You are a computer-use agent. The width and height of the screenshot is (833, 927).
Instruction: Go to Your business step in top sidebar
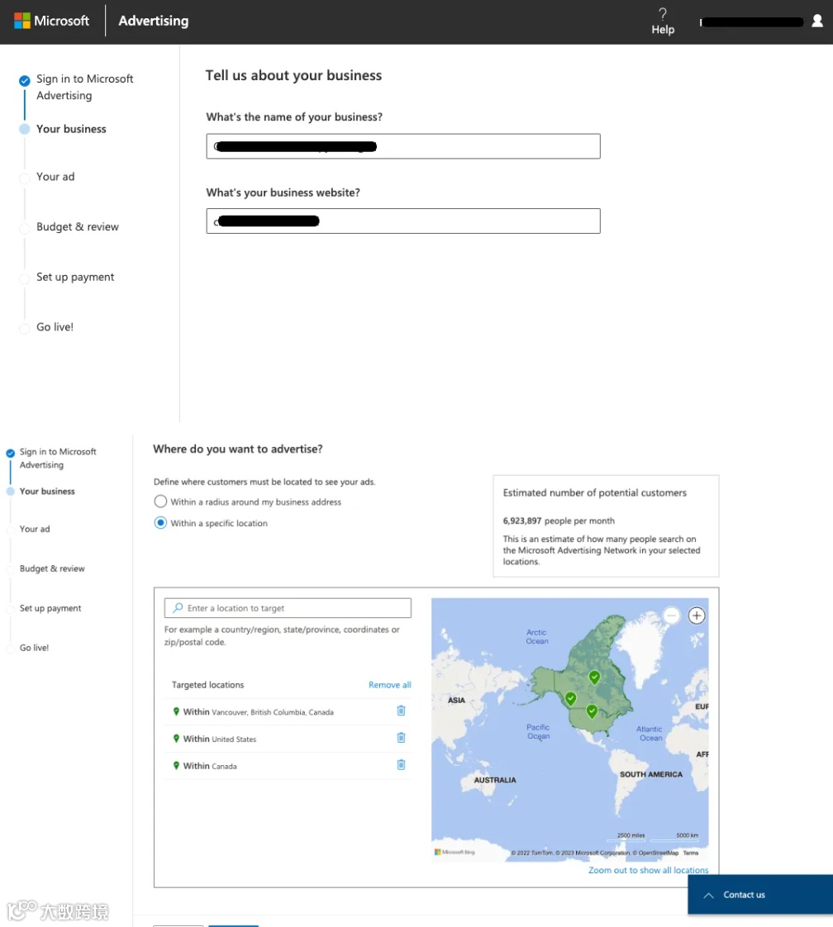(71, 129)
